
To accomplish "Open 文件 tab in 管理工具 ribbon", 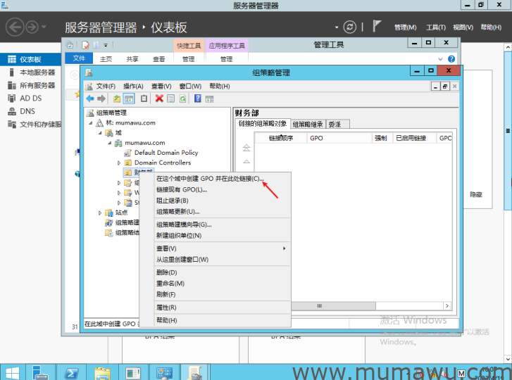I will [x=79, y=58].
